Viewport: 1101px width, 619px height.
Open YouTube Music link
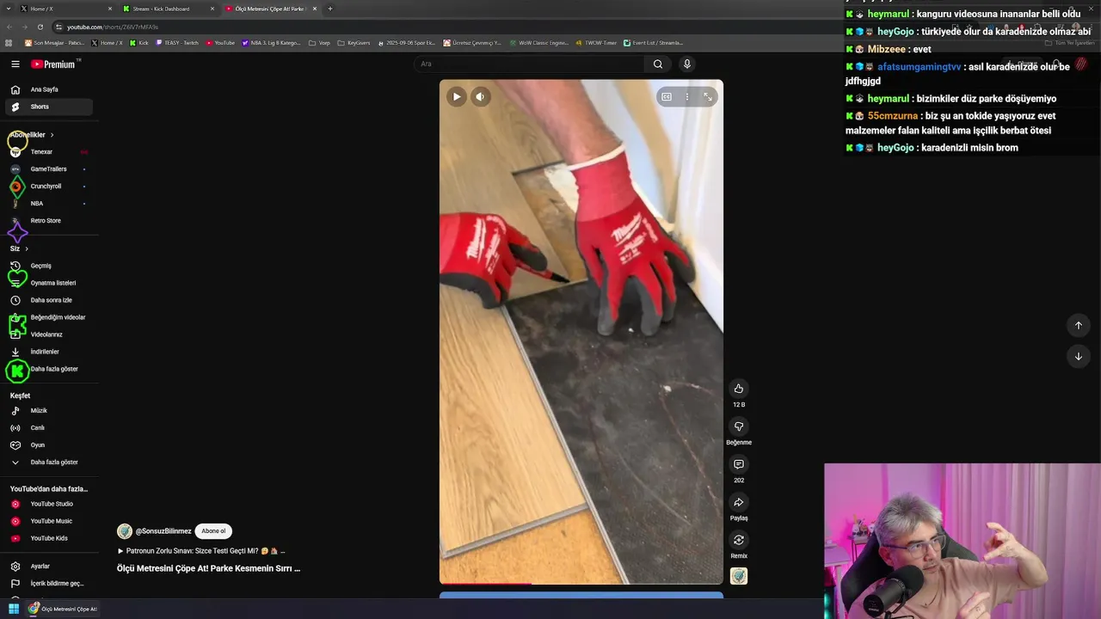[x=48, y=521]
